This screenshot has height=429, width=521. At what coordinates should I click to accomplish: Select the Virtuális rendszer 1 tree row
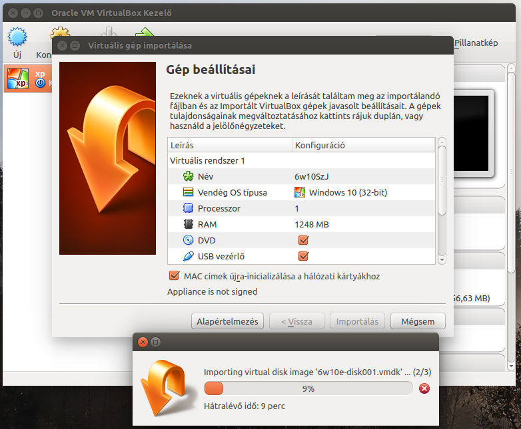click(208, 161)
